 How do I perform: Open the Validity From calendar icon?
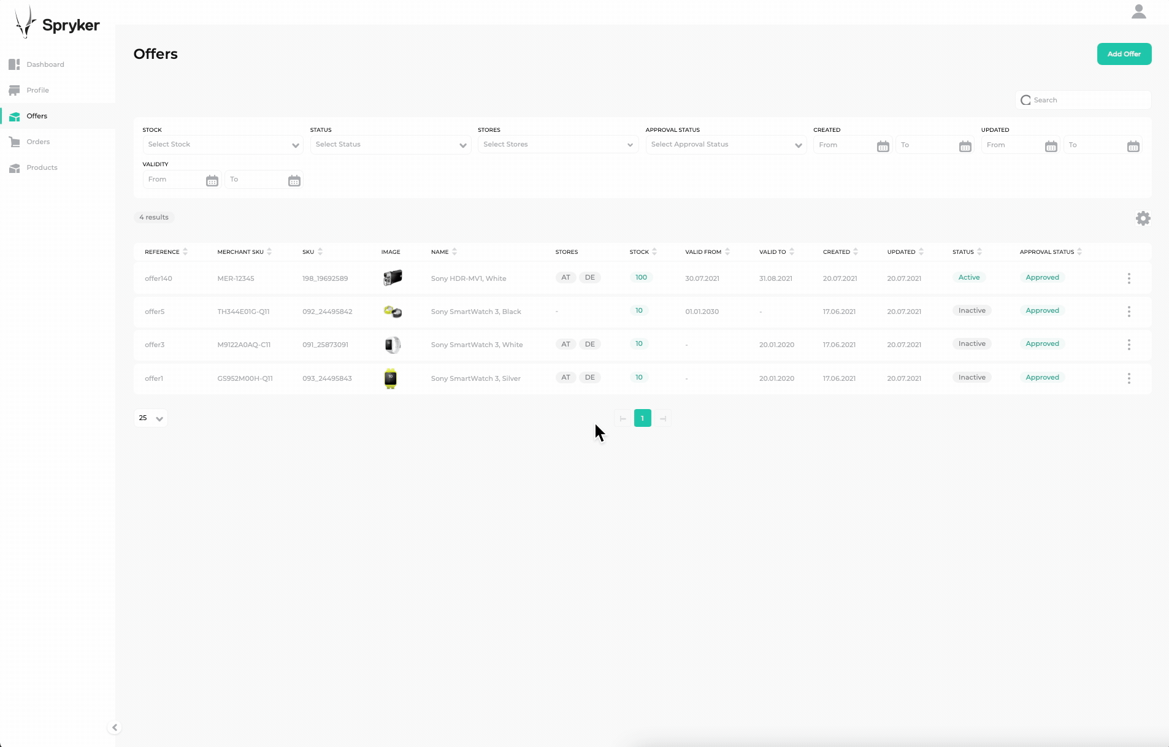[x=212, y=180]
